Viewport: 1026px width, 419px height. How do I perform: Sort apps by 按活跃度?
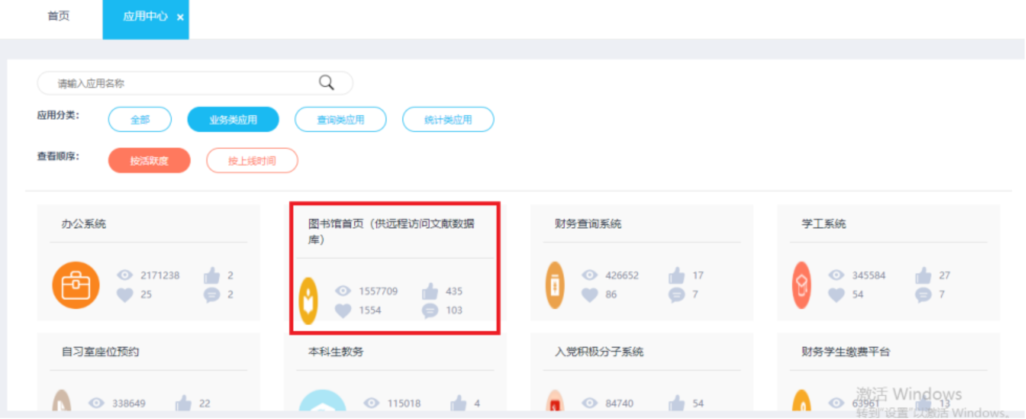pyautogui.click(x=149, y=161)
